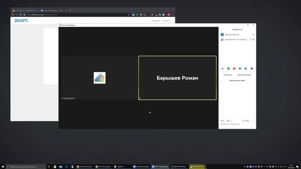The width and height of the screenshot is (301, 169).
Task: Open the browser three-dot menu
Action: (x=173, y=15)
